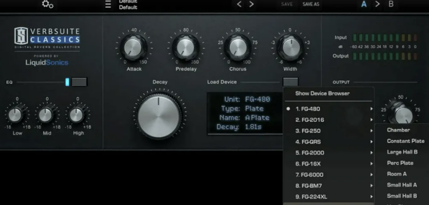The width and height of the screenshot is (429, 205).
Task: Click the Chorus knob
Action: click(238, 47)
